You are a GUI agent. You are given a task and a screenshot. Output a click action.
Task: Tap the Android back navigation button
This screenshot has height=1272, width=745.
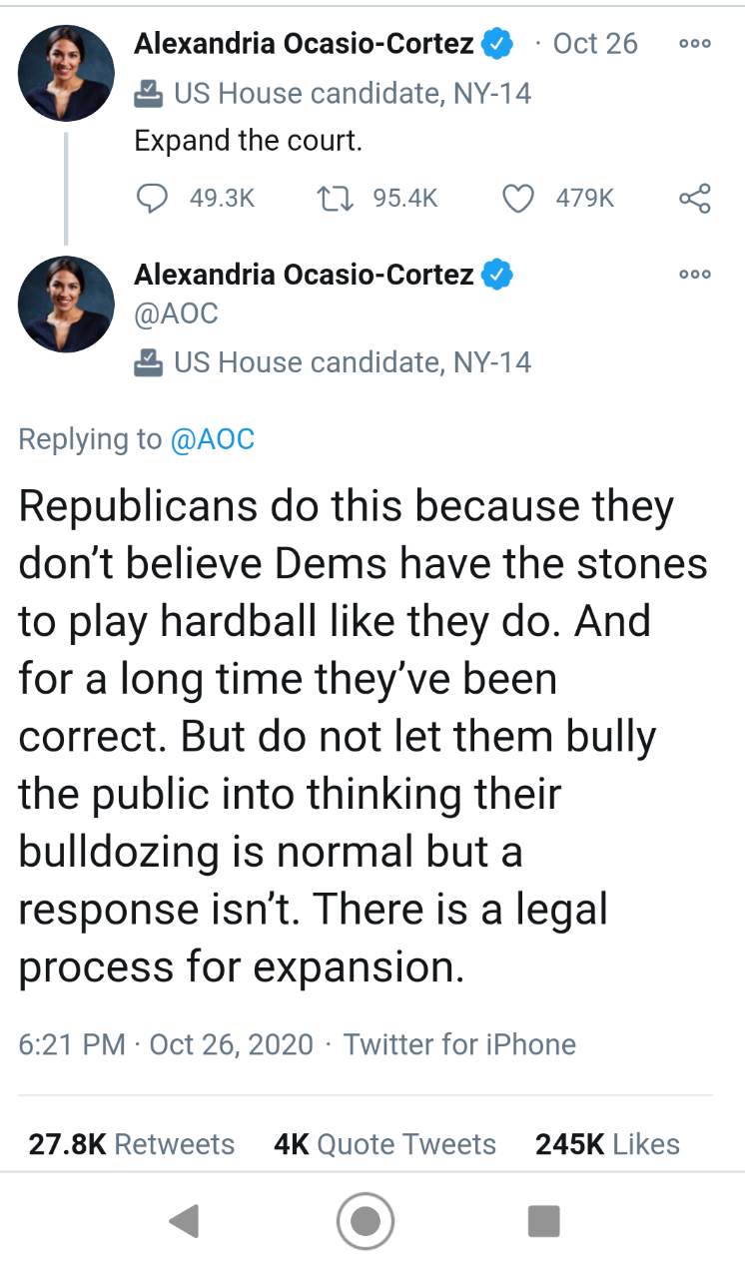[184, 1220]
